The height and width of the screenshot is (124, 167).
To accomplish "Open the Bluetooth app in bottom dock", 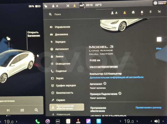I will click(x=99, y=121).
